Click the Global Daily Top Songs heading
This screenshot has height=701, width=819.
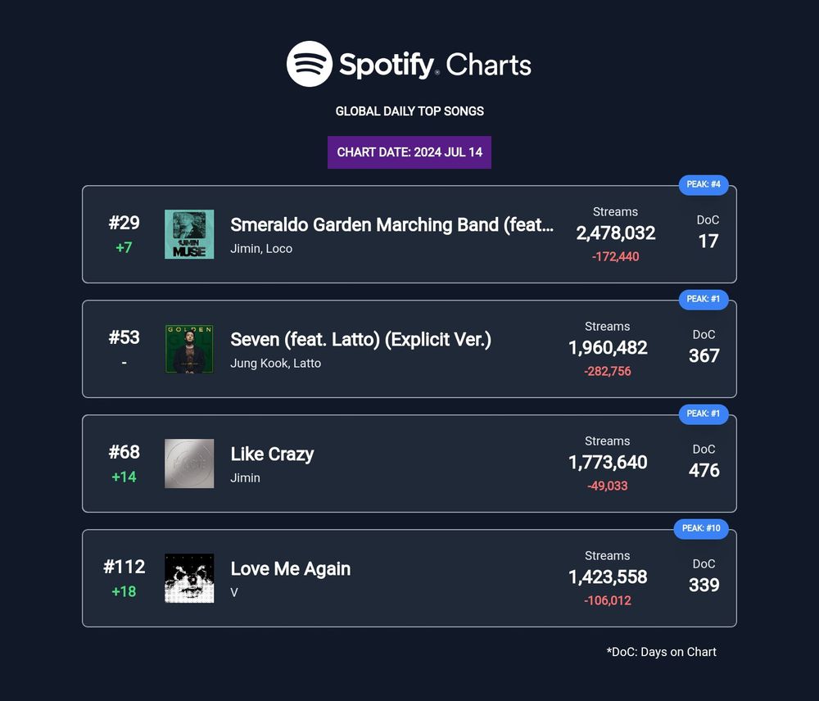pyautogui.click(x=409, y=111)
